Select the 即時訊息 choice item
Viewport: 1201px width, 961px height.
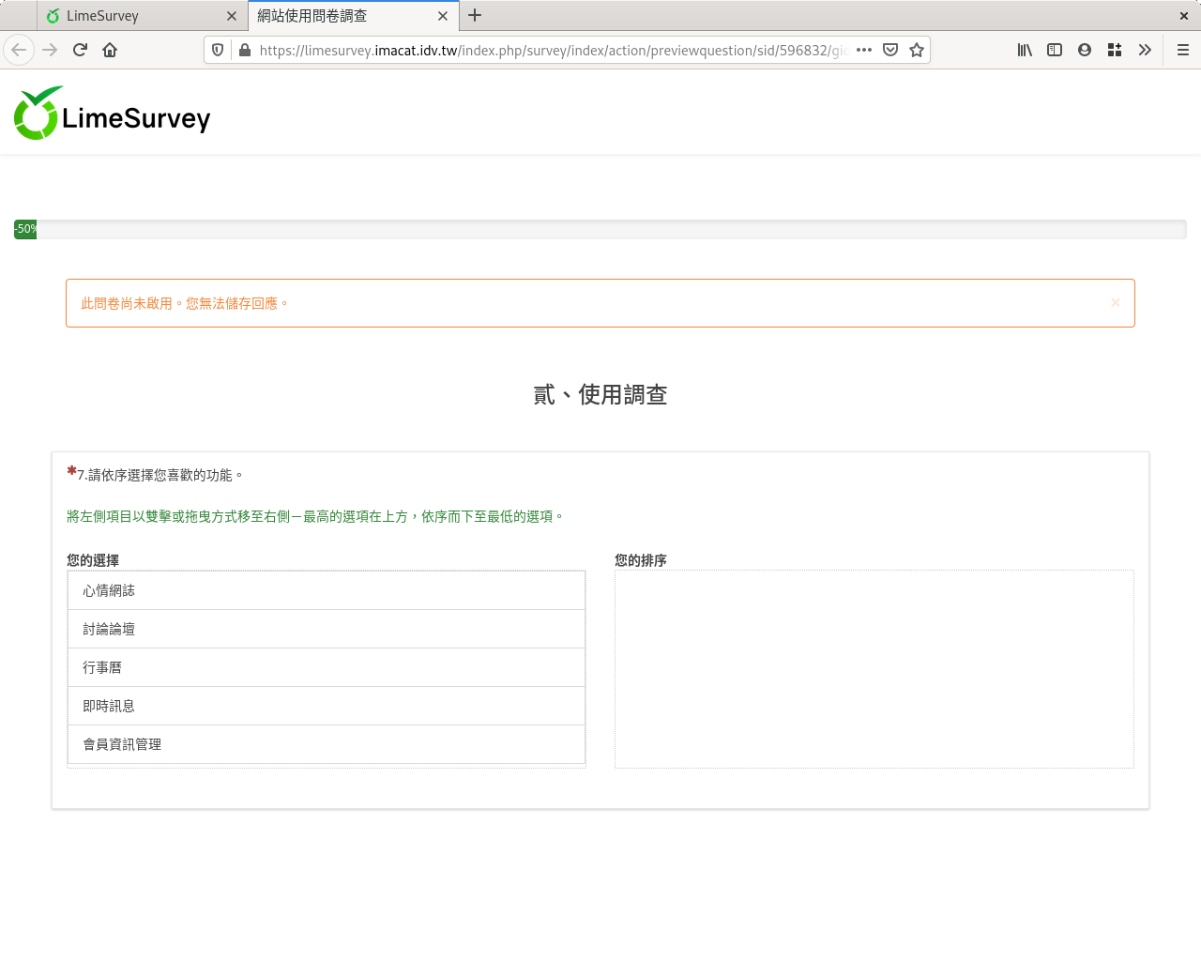click(x=327, y=706)
